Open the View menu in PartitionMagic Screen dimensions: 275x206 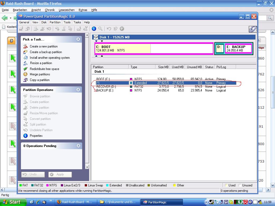pos(35,22)
